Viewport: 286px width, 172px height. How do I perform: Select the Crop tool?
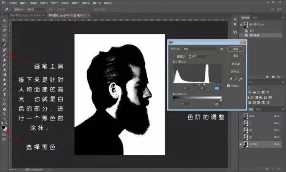tap(4, 40)
